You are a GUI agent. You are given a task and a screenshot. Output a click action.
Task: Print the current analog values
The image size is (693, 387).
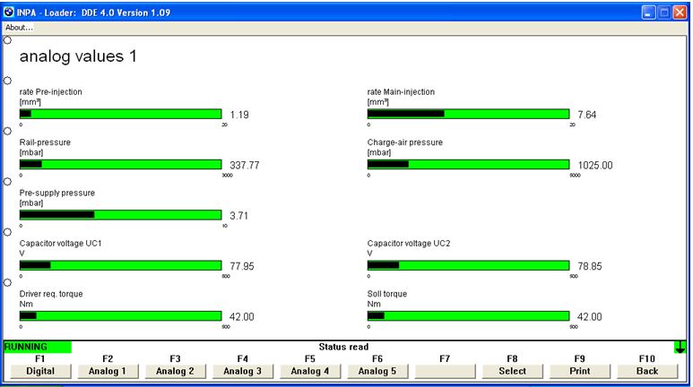tap(579, 371)
